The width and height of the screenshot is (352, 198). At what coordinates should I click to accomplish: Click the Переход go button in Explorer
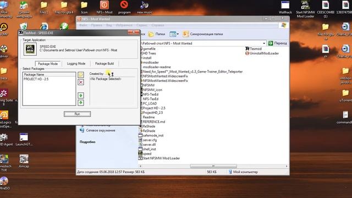[277, 43]
